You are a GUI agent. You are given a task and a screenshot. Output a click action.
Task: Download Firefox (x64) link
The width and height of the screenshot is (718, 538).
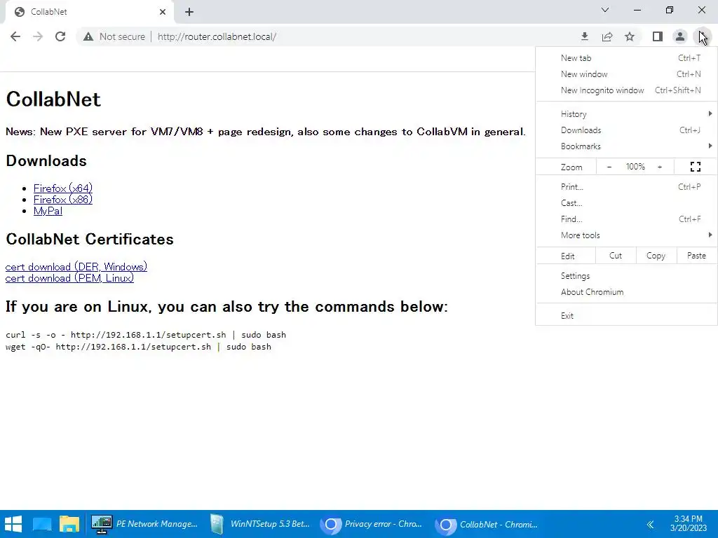[x=62, y=188]
